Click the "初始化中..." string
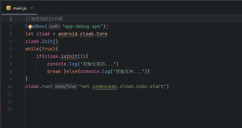 coord(129,71)
